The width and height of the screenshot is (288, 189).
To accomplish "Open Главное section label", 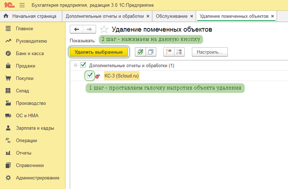I will (x=25, y=28).
